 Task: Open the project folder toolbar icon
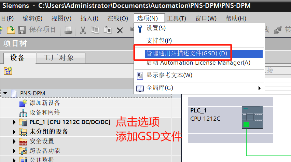pos(11,30)
